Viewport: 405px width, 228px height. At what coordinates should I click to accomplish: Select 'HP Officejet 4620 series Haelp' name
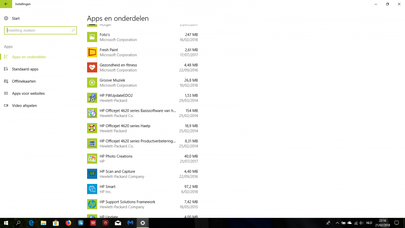[125, 126]
